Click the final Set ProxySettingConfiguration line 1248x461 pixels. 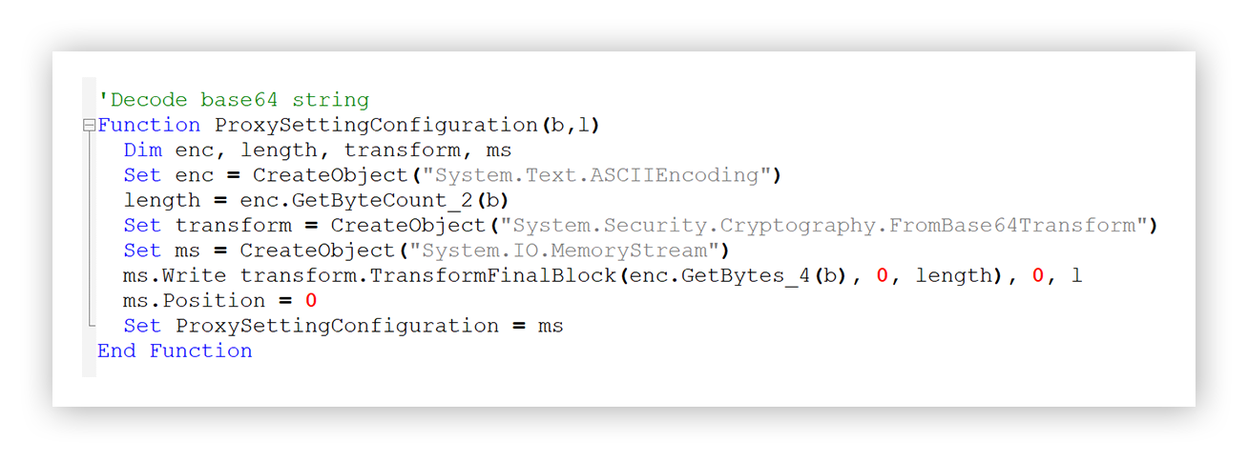click(x=343, y=326)
